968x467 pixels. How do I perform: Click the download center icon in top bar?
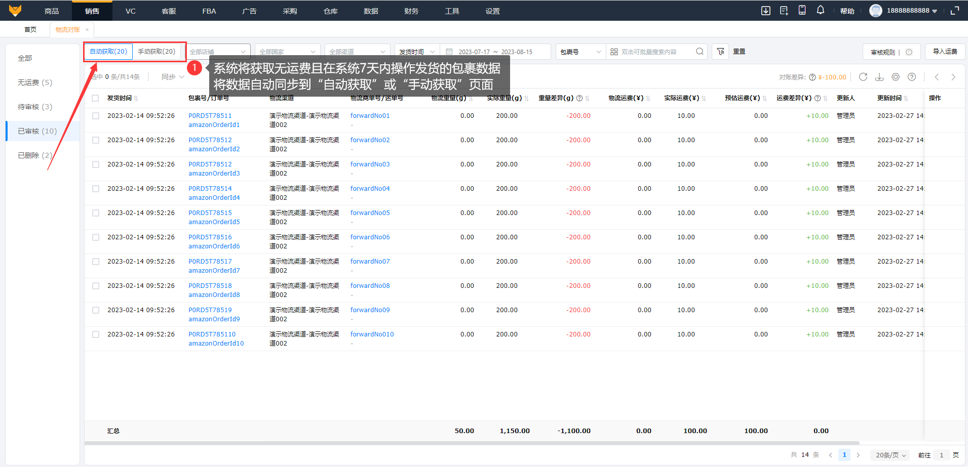(765, 11)
